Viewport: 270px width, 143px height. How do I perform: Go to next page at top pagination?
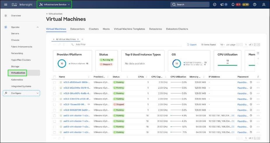[x=255, y=45]
